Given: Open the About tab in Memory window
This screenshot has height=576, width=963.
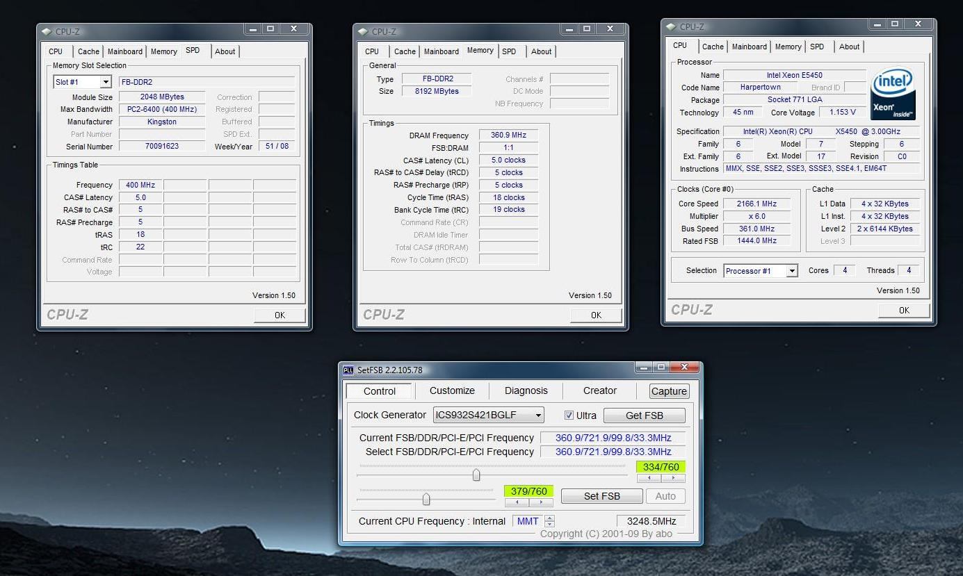Looking at the screenshot, I should (541, 51).
